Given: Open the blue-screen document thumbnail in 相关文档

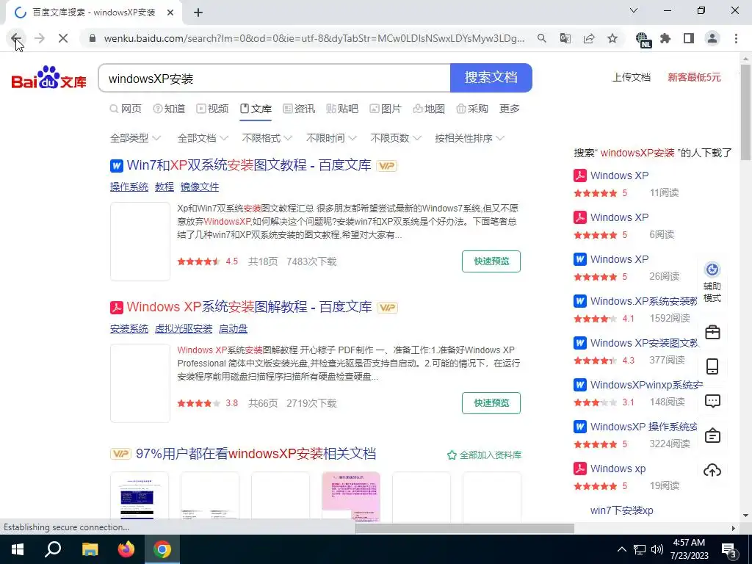Looking at the screenshot, I should point(140,497).
